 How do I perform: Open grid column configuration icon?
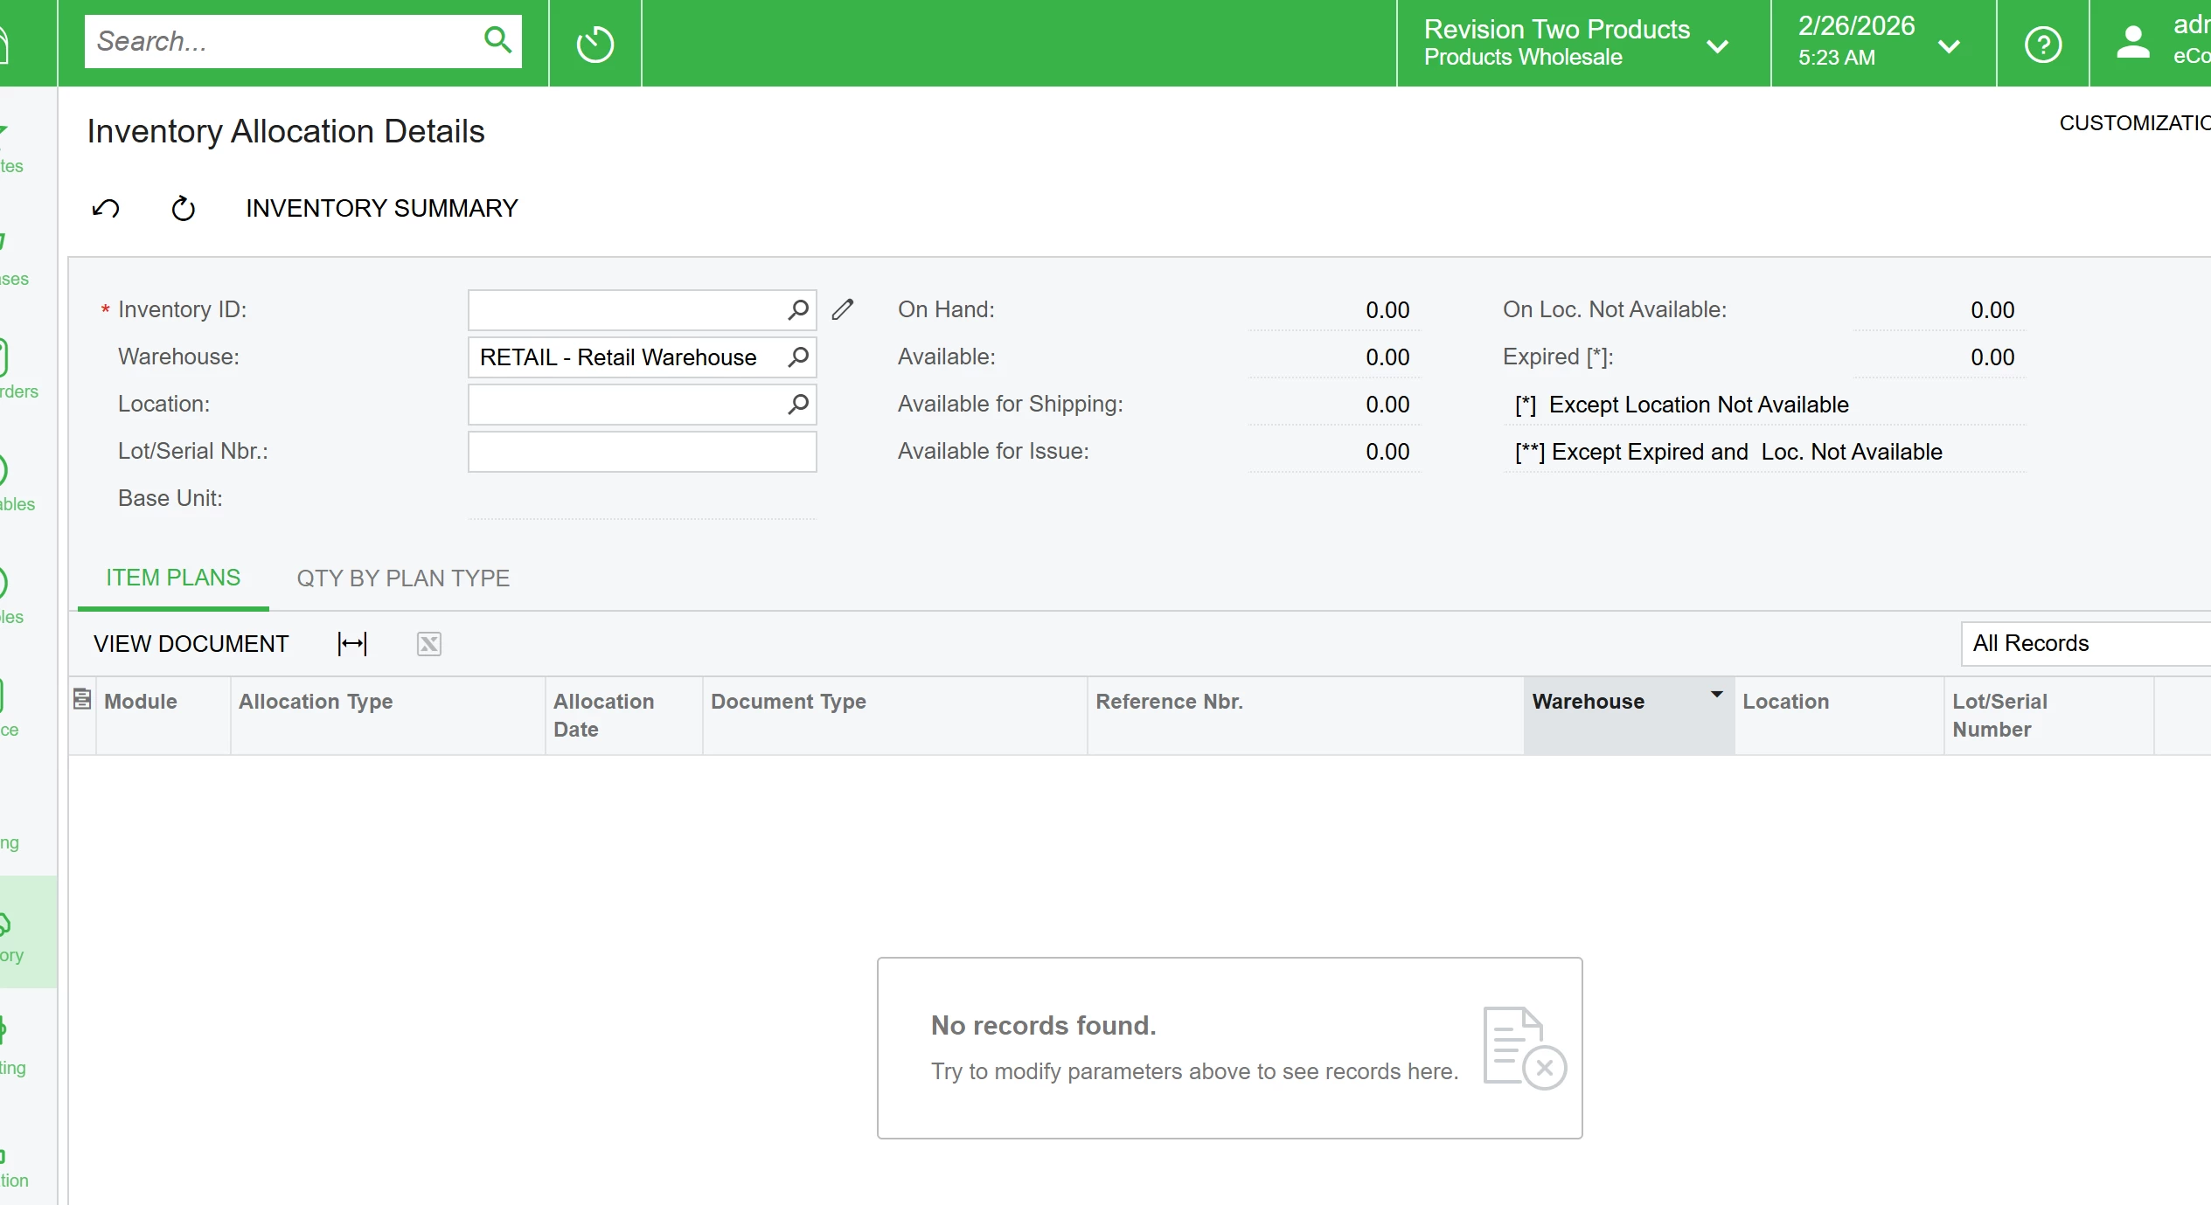(x=82, y=699)
